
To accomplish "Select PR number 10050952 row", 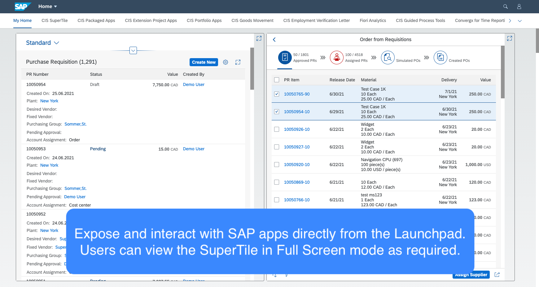I will coord(36,214).
